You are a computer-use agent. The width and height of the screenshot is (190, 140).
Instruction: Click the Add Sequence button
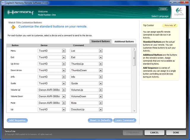click(17, 120)
